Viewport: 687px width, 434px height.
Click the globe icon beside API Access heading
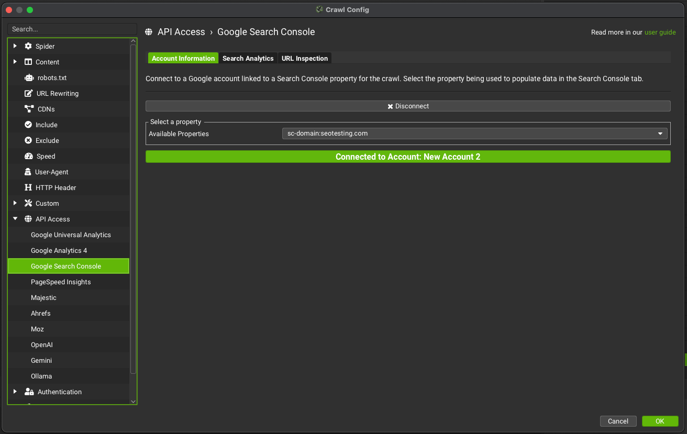tap(149, 32)
